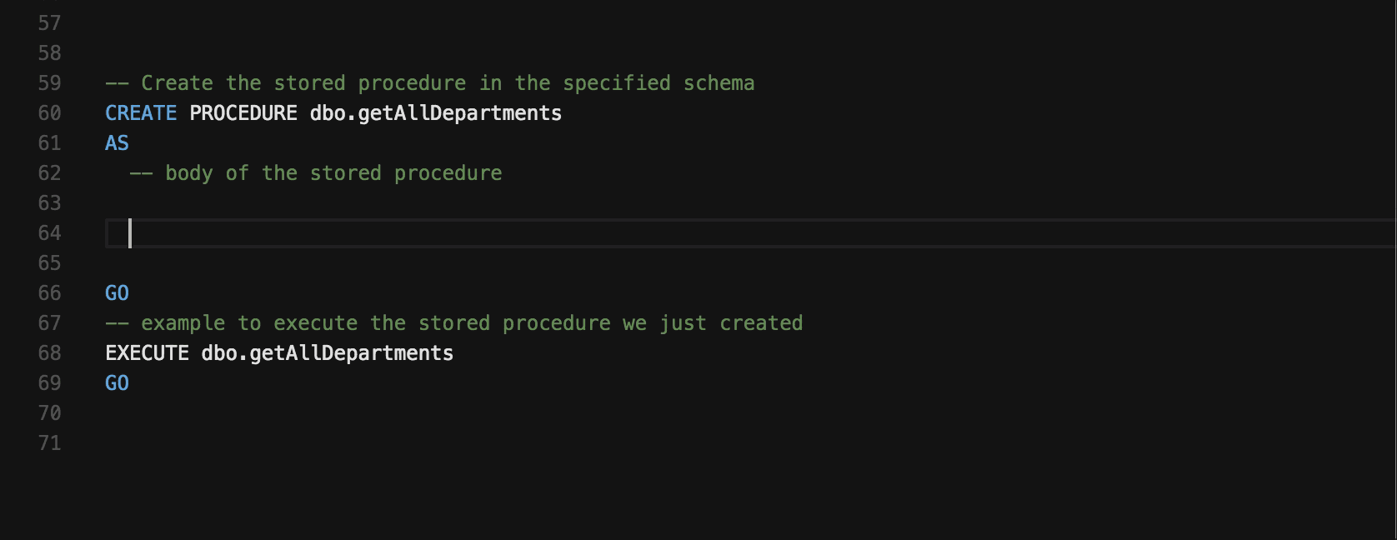Click the empty line 63 in the editor
1397x540 pixels.
pyautogui.click(x=417, y=203)
